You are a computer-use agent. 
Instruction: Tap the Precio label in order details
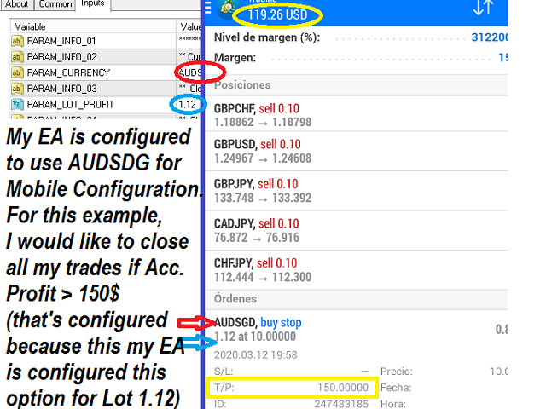(x=396, y=372)
